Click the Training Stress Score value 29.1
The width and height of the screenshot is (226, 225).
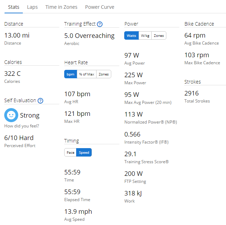pos(131,154)
